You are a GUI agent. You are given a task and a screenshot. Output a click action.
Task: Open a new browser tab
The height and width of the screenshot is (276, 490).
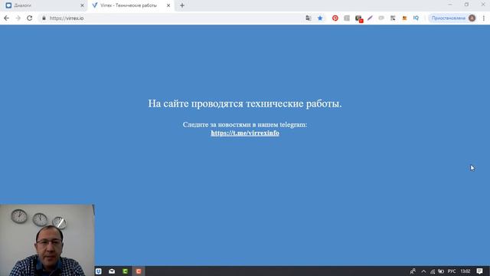coord(182,5)
